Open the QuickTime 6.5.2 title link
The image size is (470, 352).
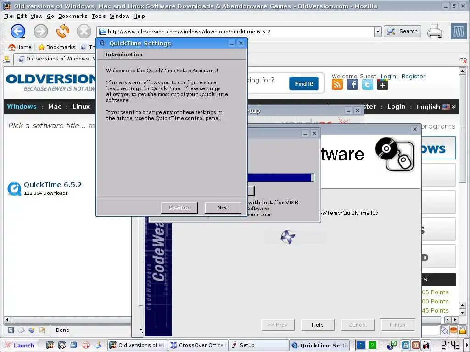point(53,185)
